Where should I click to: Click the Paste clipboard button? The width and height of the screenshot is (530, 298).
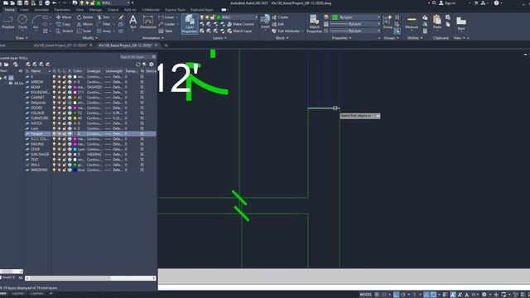pos(437,22)
